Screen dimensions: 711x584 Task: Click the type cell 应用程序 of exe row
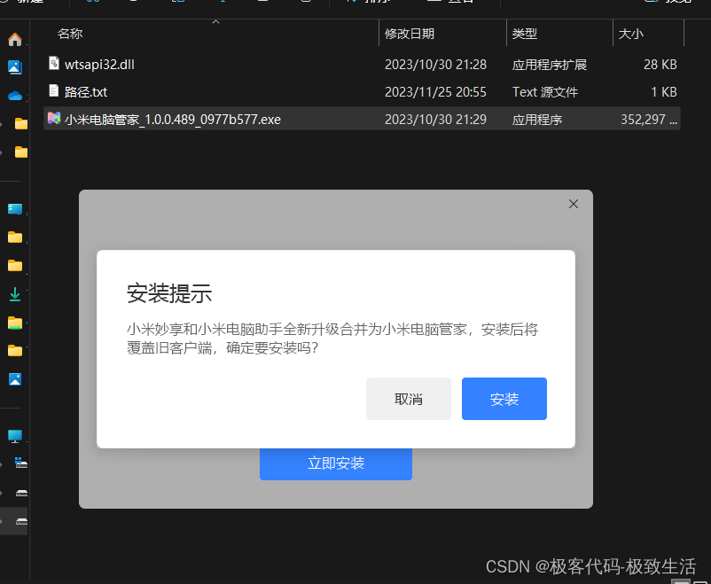tap(537, 120)
